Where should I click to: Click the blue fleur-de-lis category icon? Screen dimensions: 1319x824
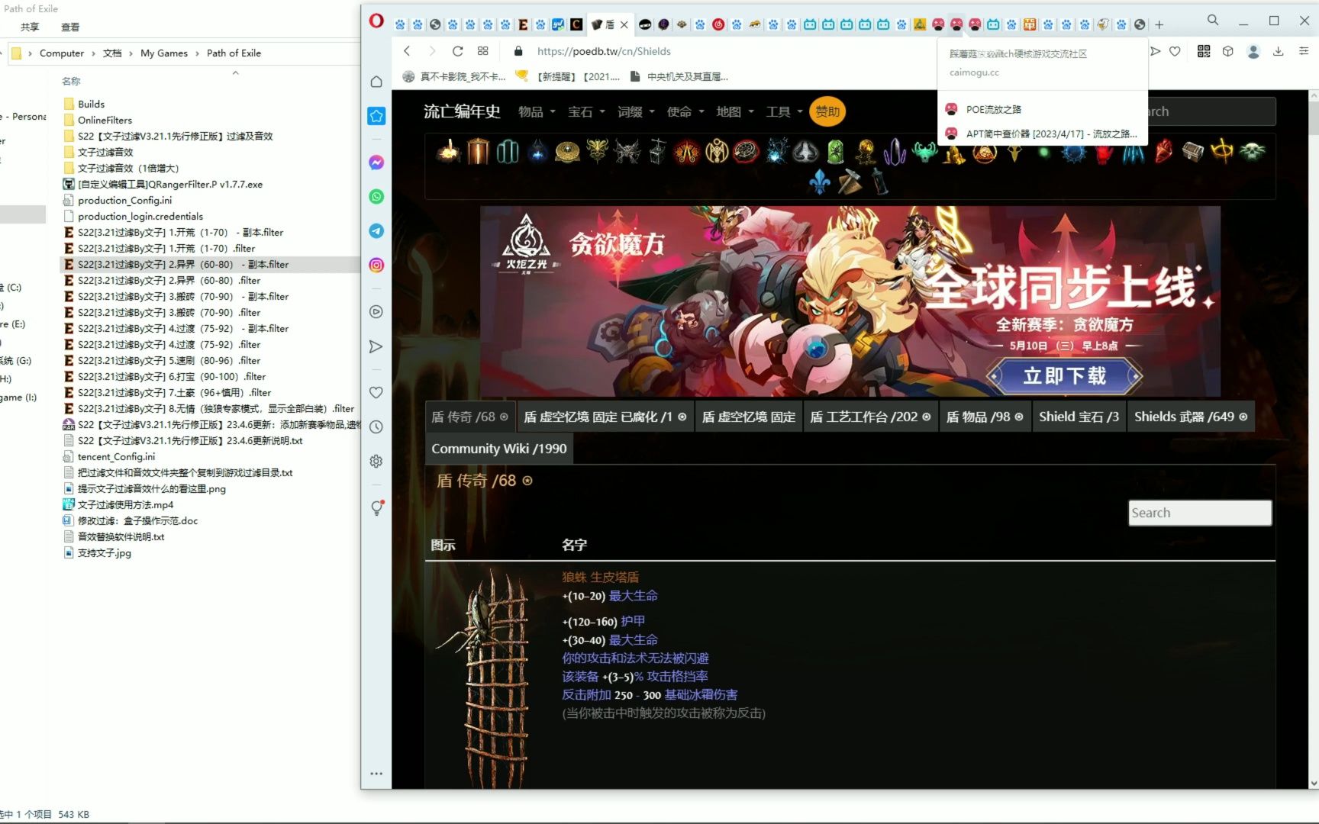pyautogui.click(x=820, y=182)
